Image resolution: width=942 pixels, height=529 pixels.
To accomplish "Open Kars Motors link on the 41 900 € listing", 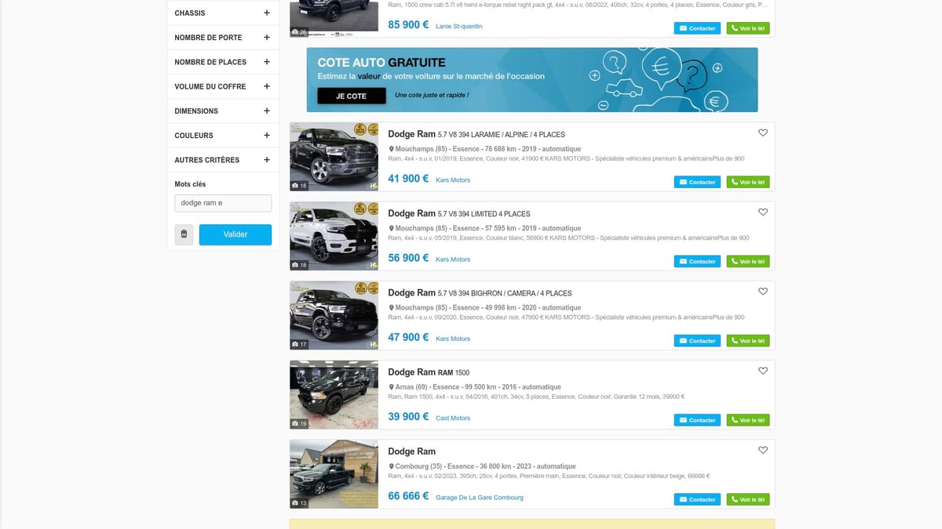I will pyautogui.click(x=453, y=180).
